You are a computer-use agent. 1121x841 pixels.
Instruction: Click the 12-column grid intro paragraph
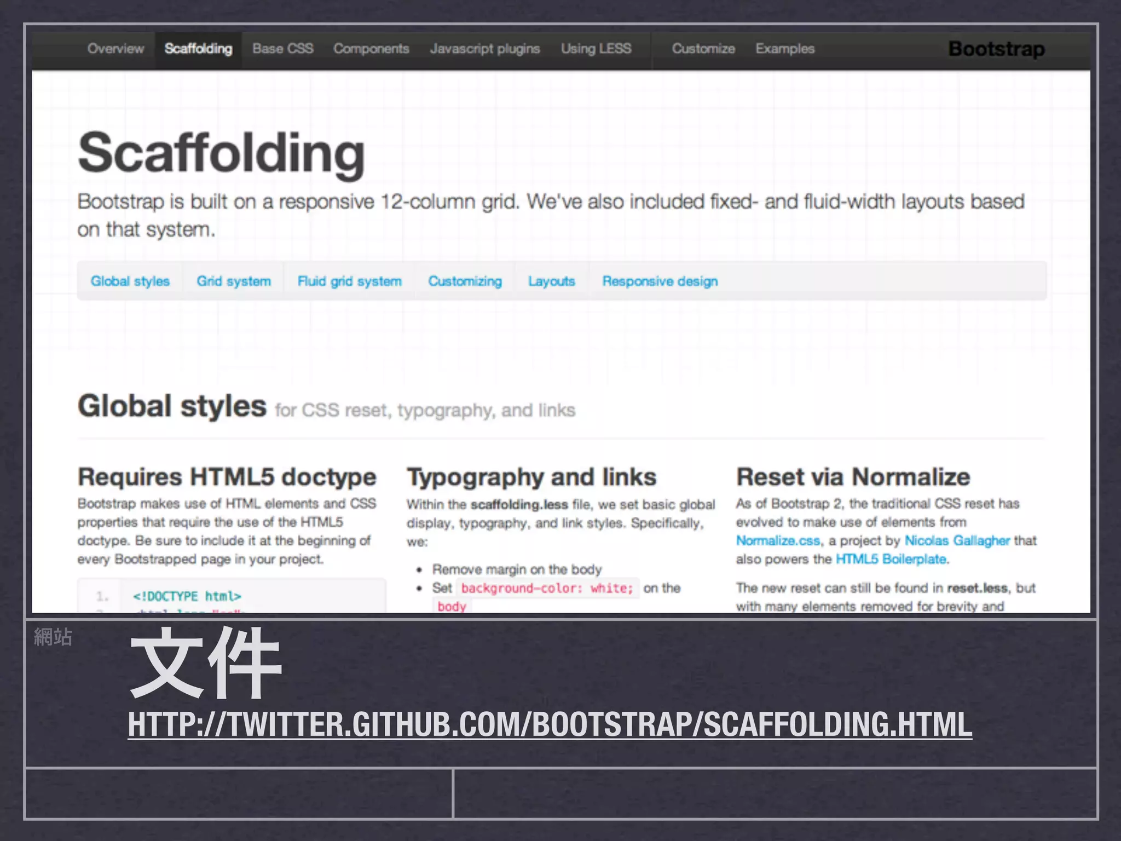pyautogui.click(x=551, y=215)
